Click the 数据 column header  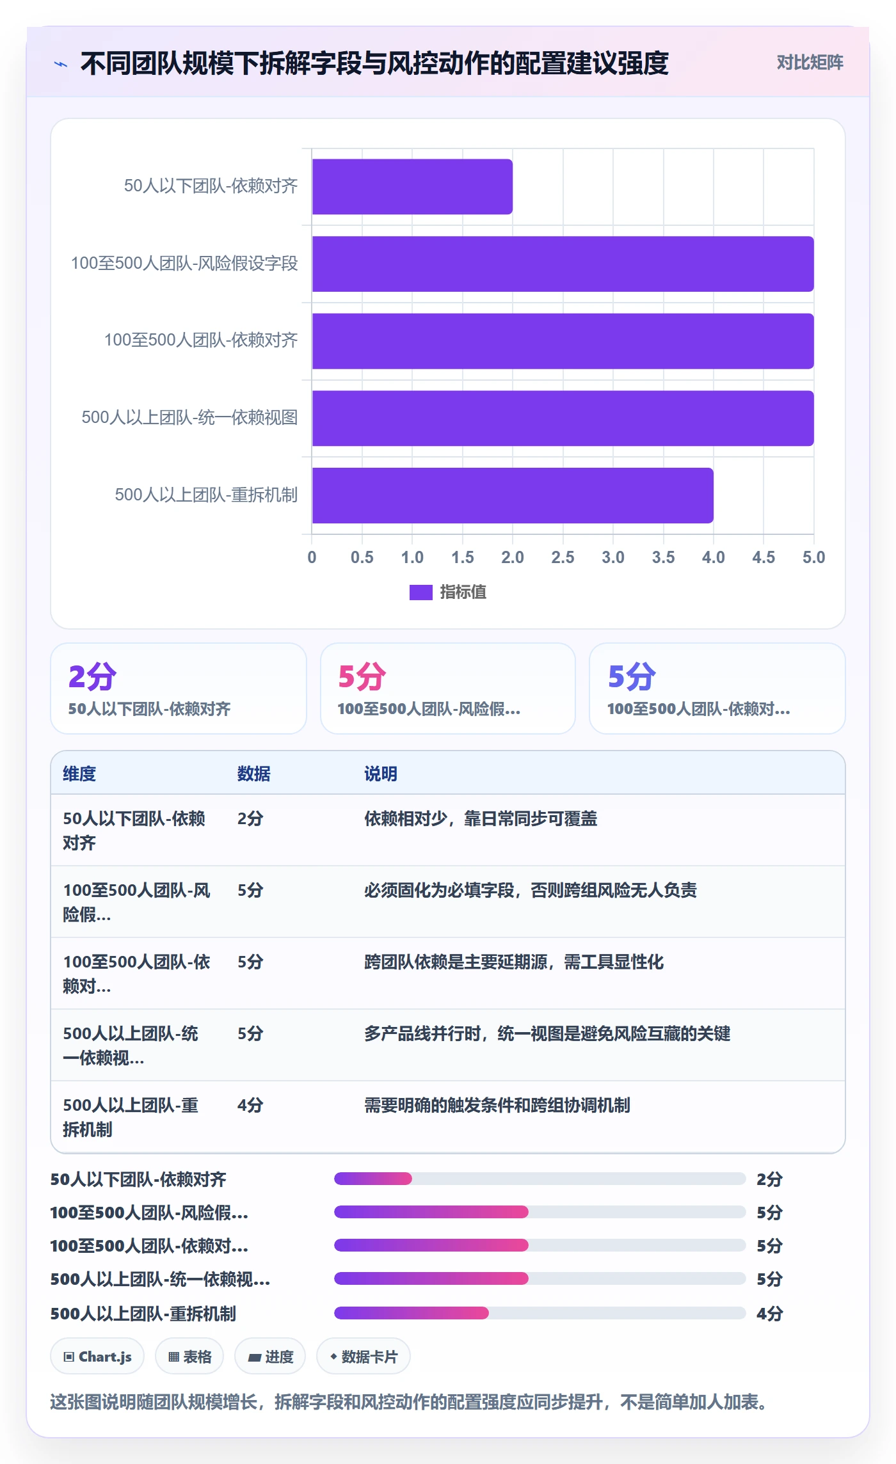pos(253,774)
